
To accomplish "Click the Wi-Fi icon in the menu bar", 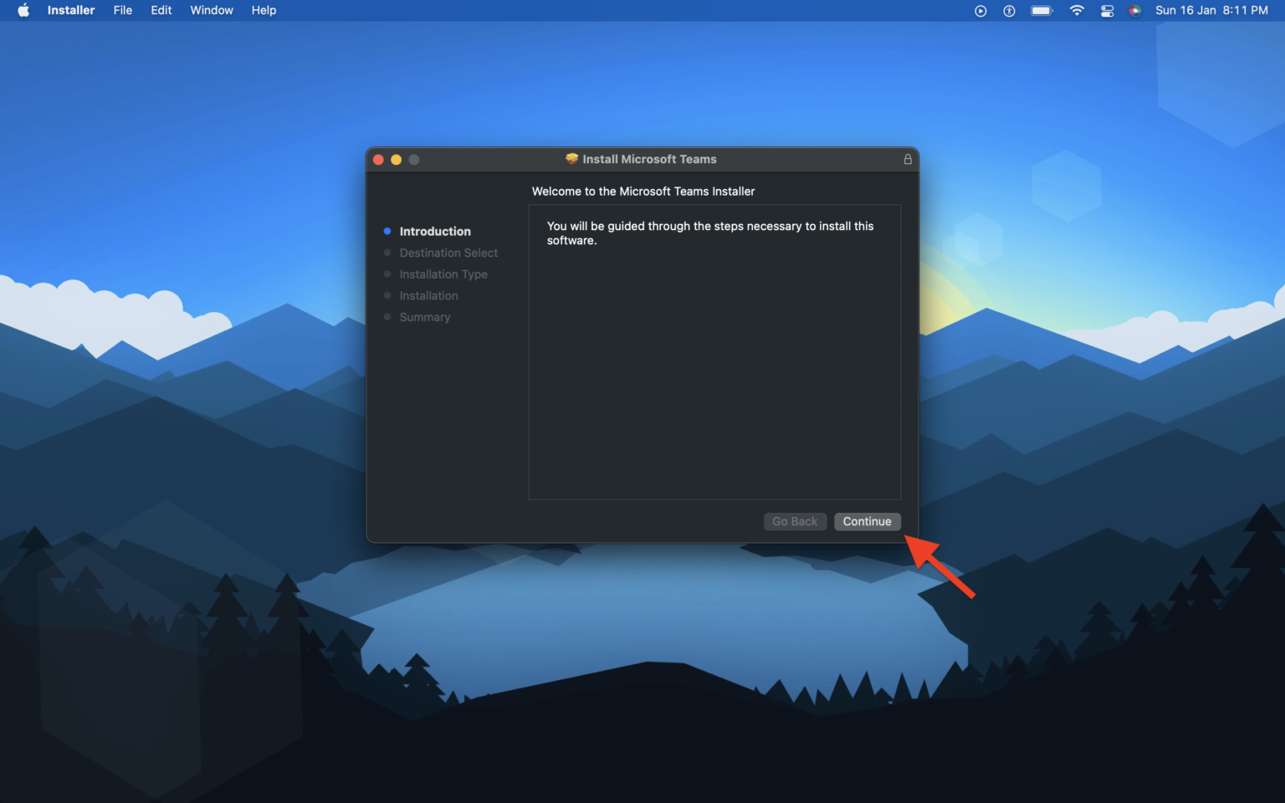I will click(x=1076, y=10).
